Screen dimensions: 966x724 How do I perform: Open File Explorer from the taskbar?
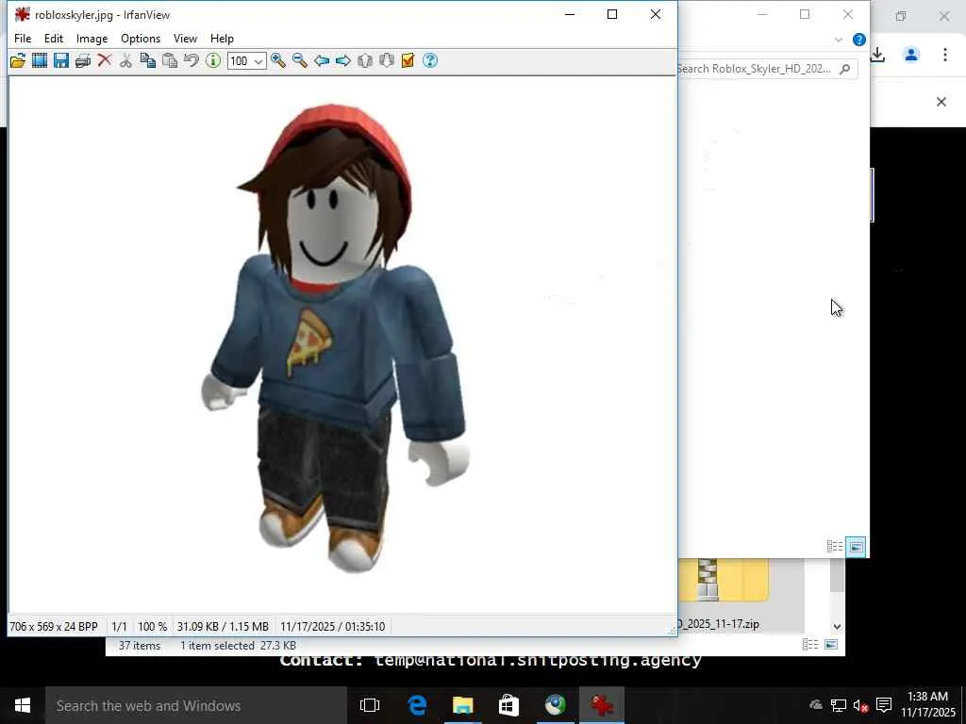pyautogui.click(x=462, y=705)
